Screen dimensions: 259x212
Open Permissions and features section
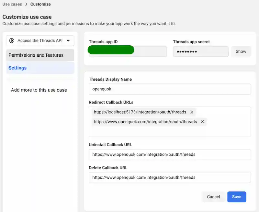tap(40, 55)
